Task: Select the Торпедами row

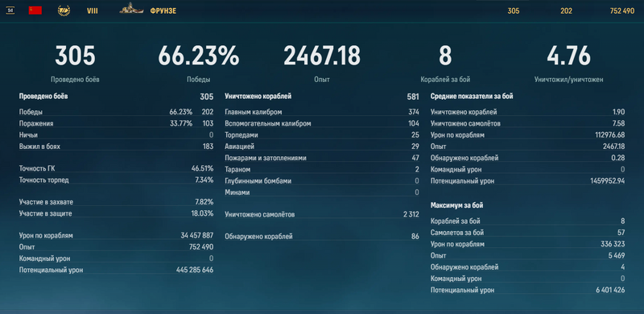Action: coord(322,135)
